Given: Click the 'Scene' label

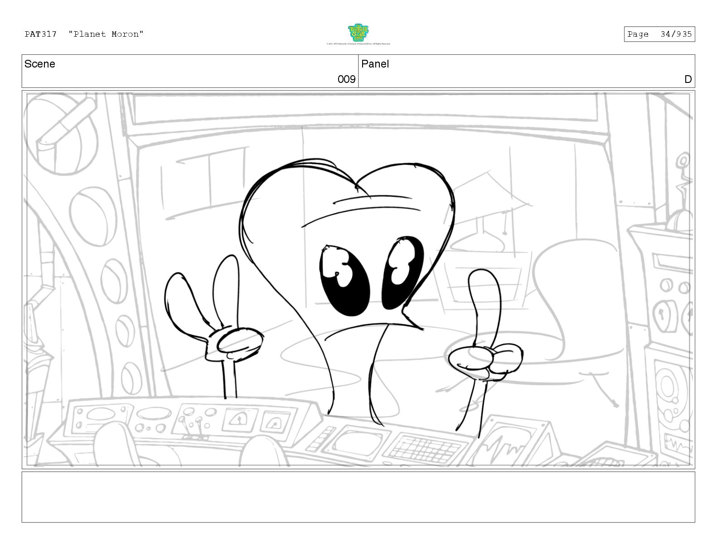Looking at the screenshot, I should (40, 64).
